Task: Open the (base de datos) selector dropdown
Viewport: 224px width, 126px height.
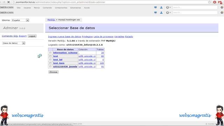Action: (14, 43)
